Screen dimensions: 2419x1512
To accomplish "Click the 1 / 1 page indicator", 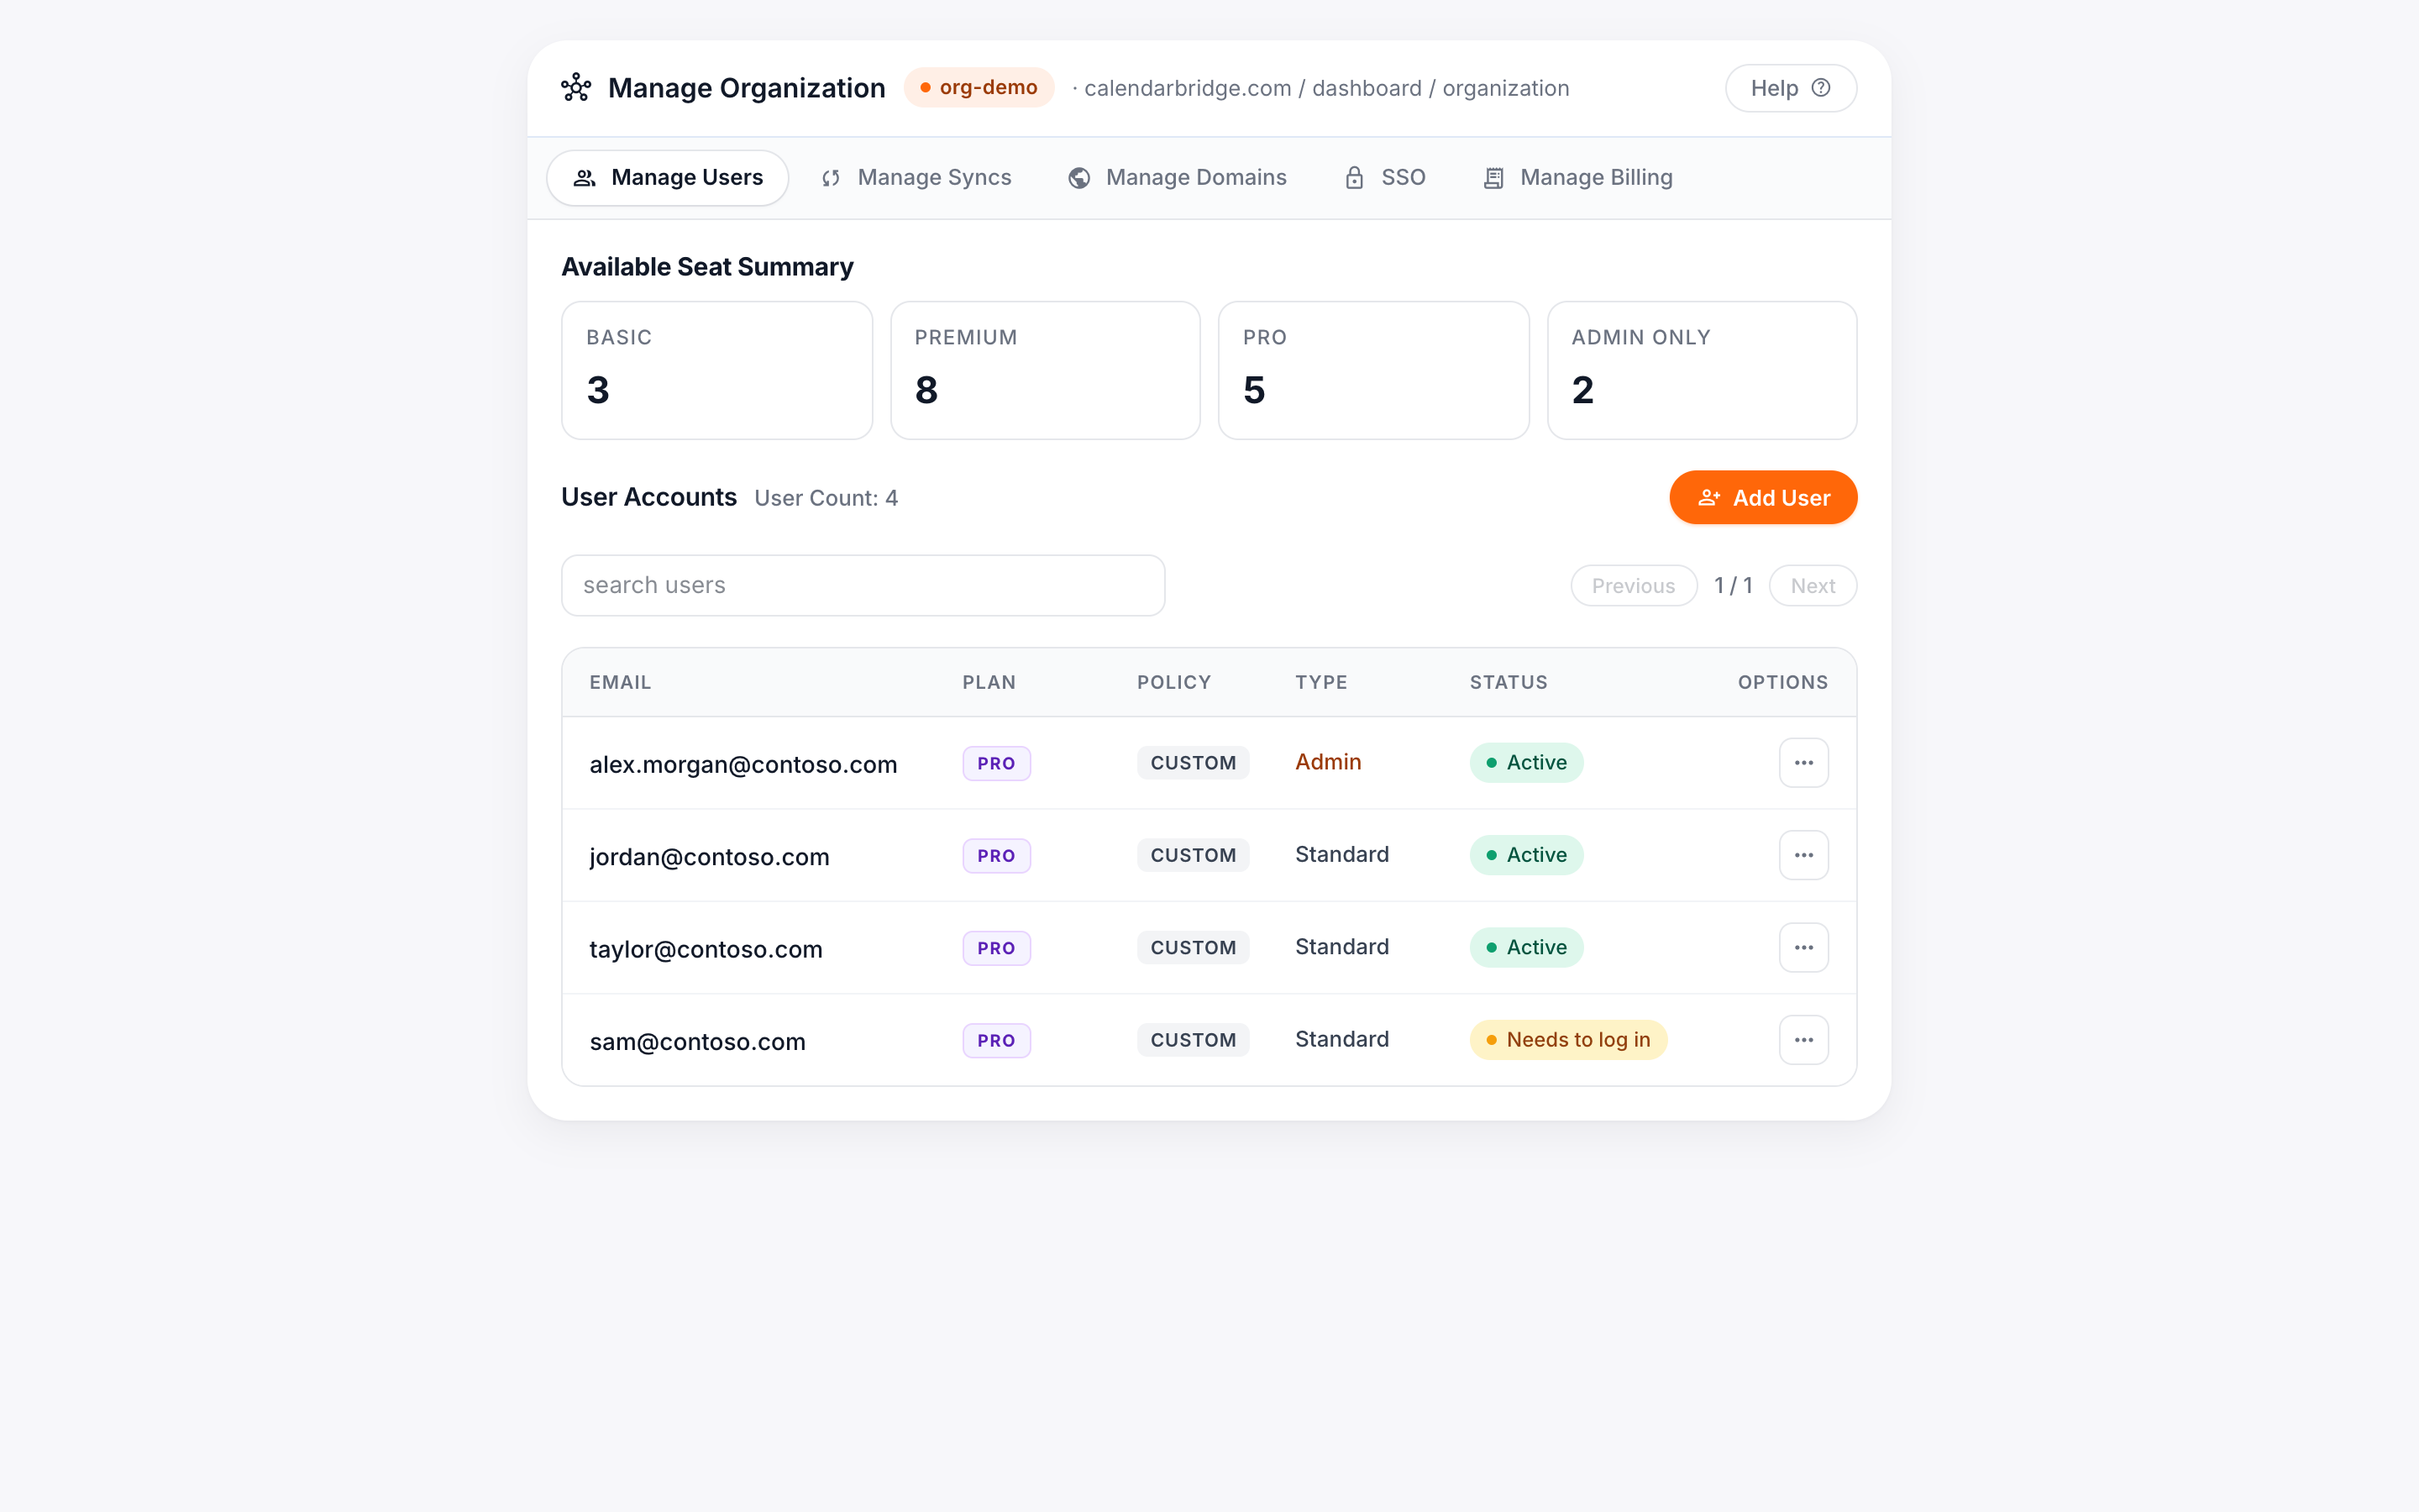I will (1734, 586).
